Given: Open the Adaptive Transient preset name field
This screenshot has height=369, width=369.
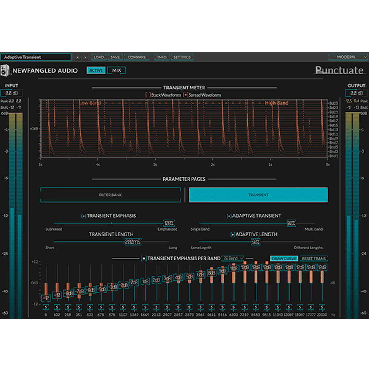Looking at the screenshot, I should click(36, 57).
